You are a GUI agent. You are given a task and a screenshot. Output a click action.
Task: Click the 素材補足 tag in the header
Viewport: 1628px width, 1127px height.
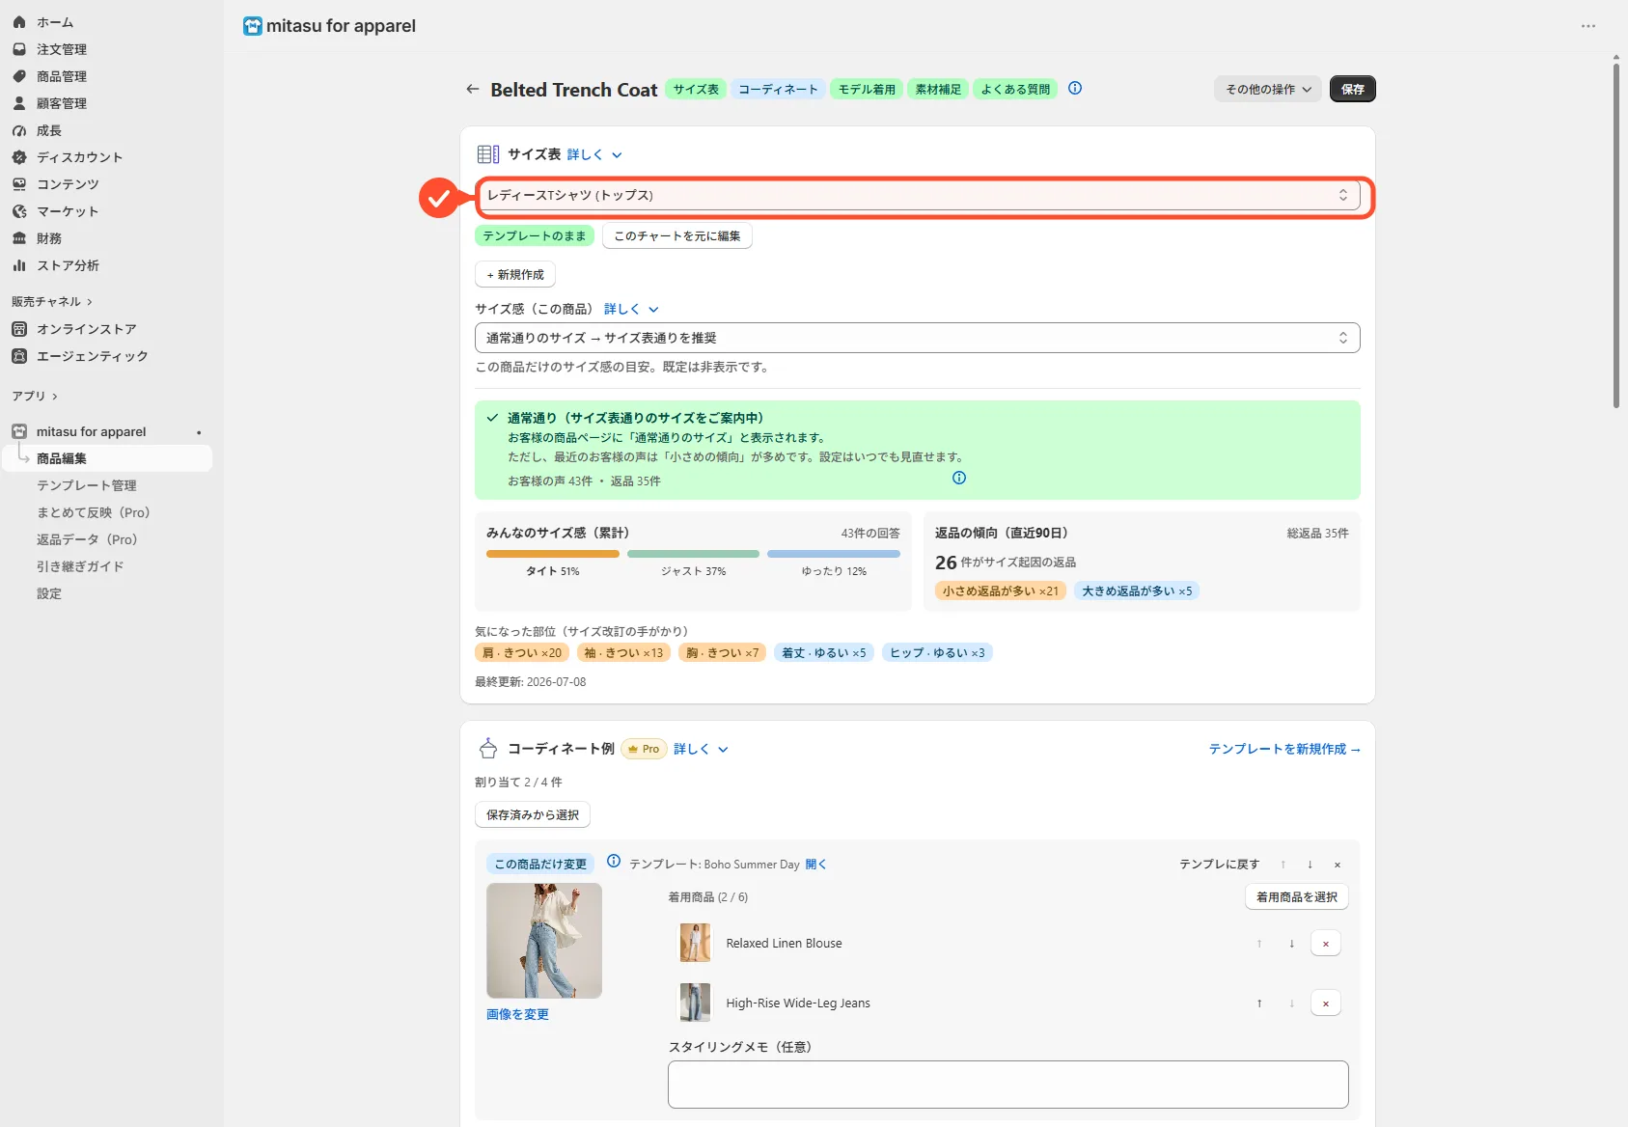[938, 89]
